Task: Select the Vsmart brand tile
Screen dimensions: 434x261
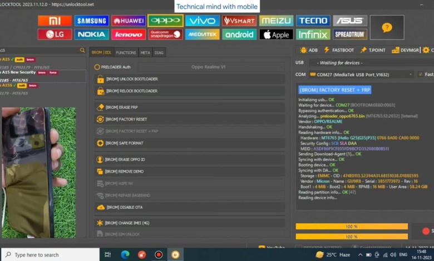Action: 239,21
